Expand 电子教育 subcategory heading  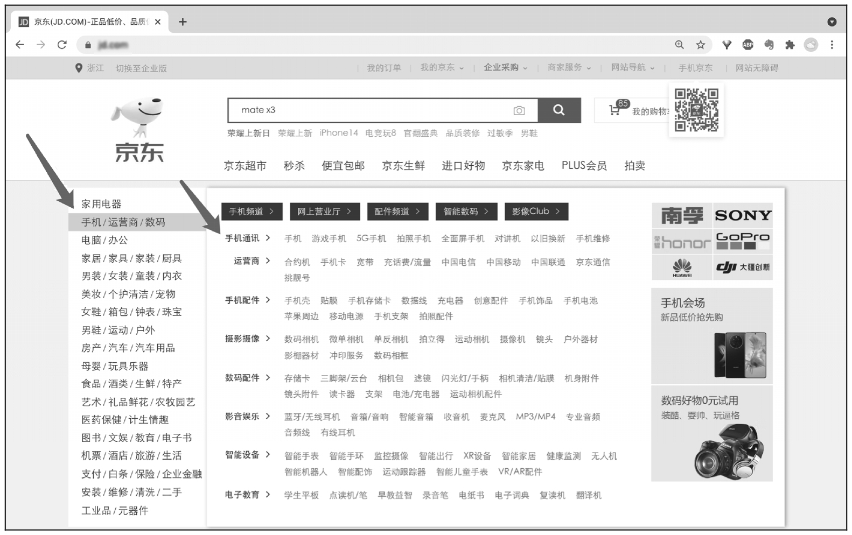point(248,495)
